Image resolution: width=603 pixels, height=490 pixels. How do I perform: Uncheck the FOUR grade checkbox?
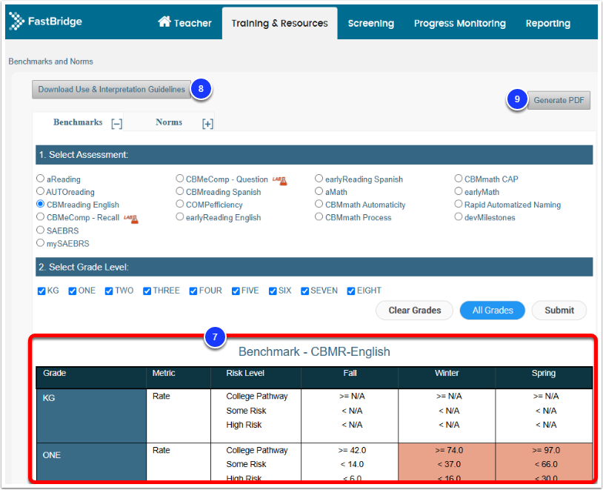193,291
